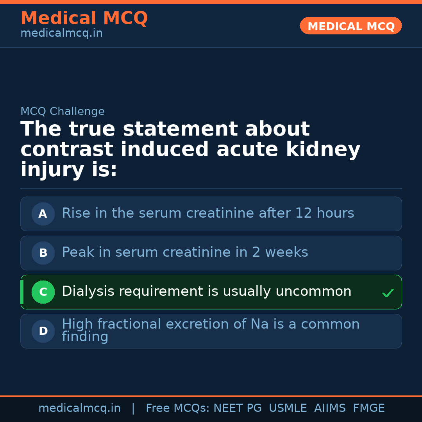Select 'Dialysis requirement is usually uncommon' answer text
Viewport: 422px width, 422px height.
tap(206, 291)
